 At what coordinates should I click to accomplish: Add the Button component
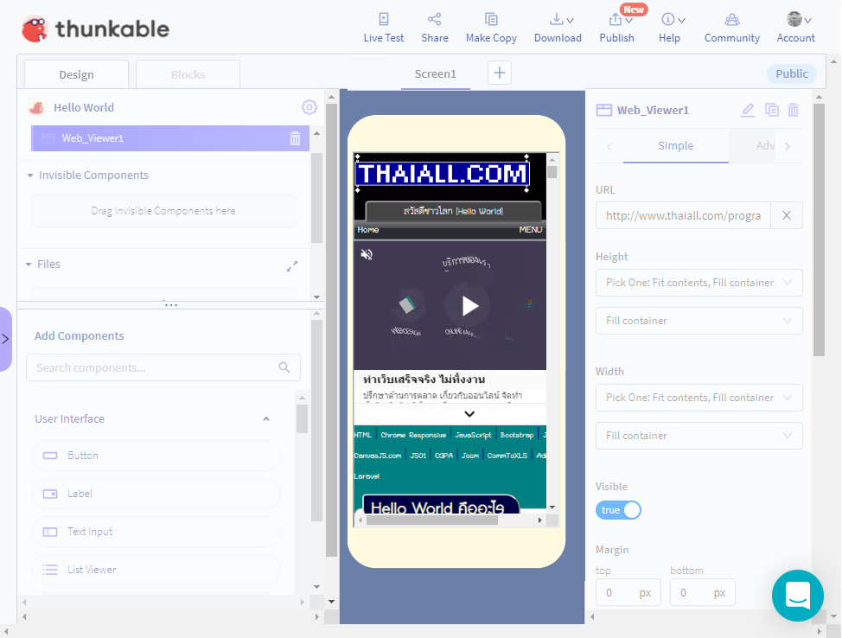(156, 456)
